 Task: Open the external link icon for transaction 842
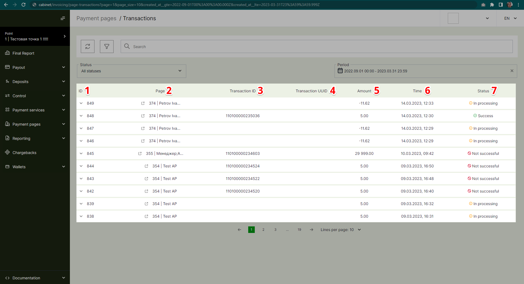point(146,191)
